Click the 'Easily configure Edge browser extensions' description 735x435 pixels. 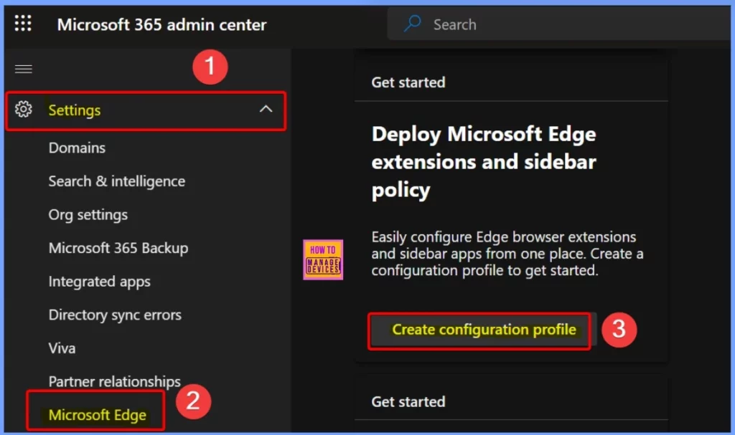tap(507, 254)
